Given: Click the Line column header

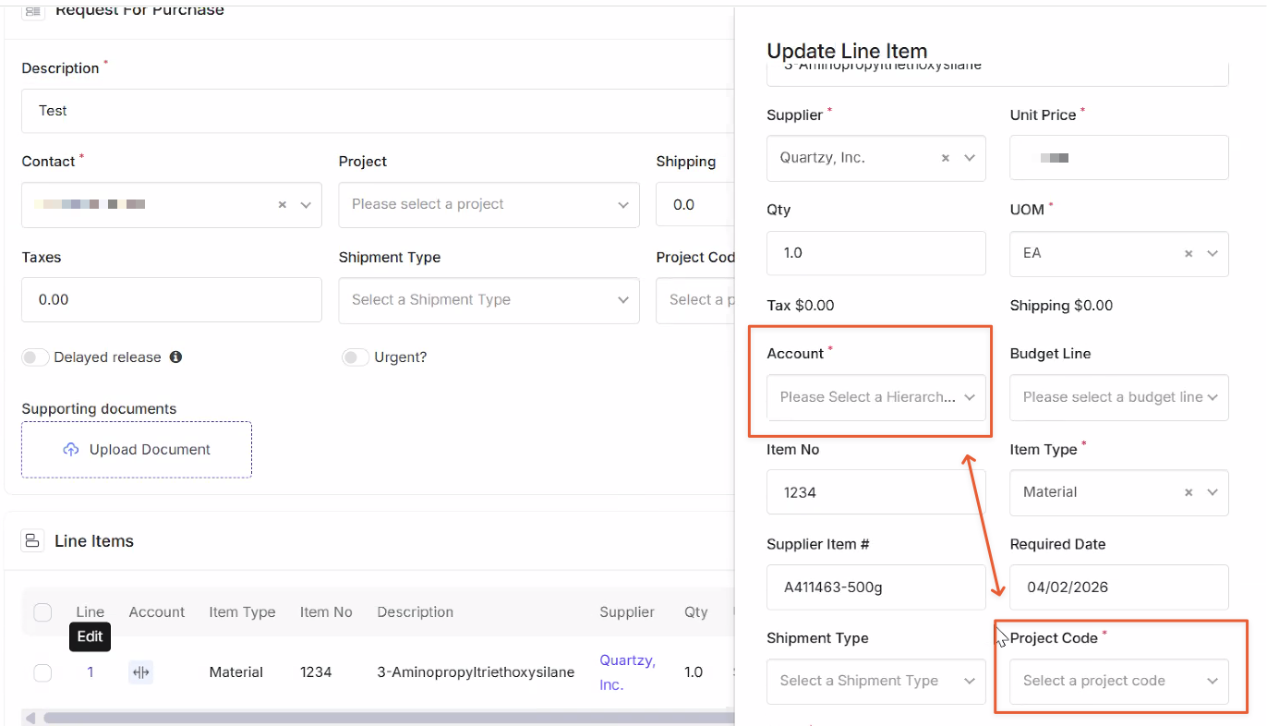Looking at the screenshot, I should coord(90,612).
